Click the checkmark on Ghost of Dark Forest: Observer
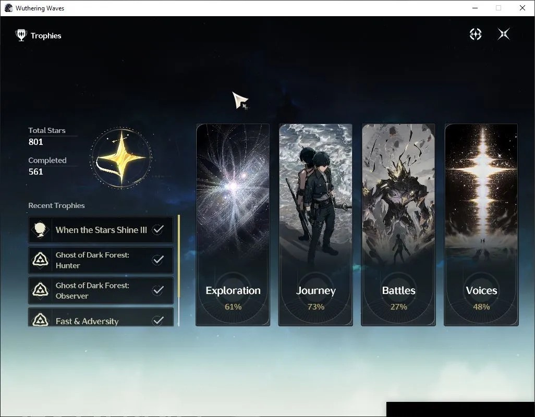Viewport: 535px width, 417px height. 157,290
